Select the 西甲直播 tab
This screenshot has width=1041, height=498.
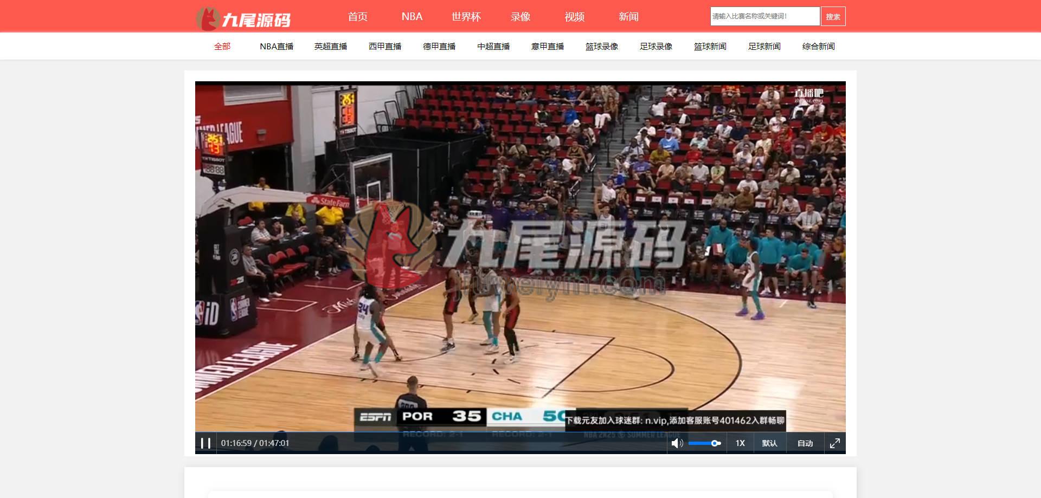tap(385, 47)
